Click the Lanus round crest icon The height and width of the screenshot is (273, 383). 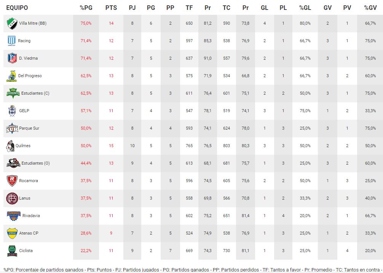tap(12, 198)
